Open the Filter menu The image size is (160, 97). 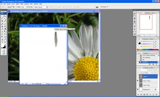pyautogui.click(x=22, y=4)
